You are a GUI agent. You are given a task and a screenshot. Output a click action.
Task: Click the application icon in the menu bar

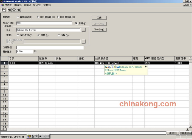(2, 5)
